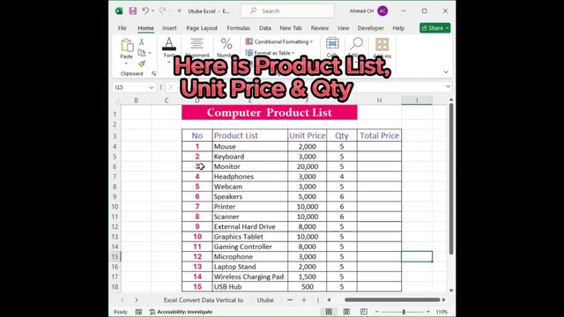Click Accessibility: Investigate status text
The image size is (564, 317).
point(181,312)
